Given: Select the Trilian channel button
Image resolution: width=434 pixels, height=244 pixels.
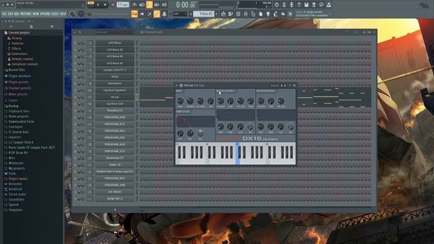Looking at the screenshot, I should [115, 77].
